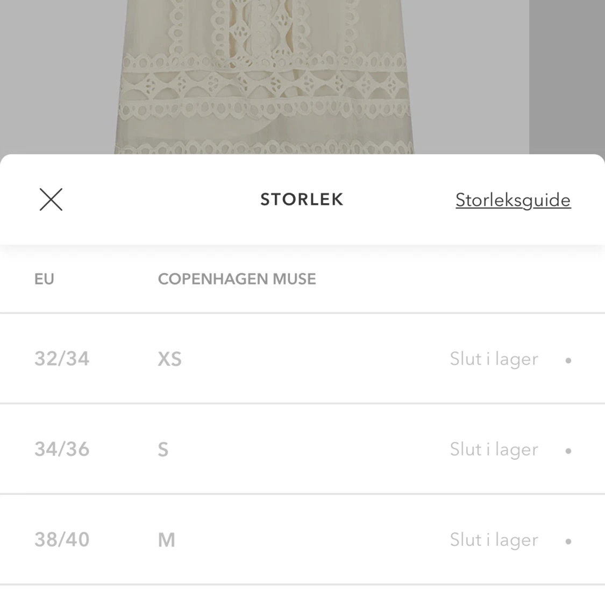Tap the next product image strip at right
This screenshot has height=605, width=605.
[x=567, y=75]
